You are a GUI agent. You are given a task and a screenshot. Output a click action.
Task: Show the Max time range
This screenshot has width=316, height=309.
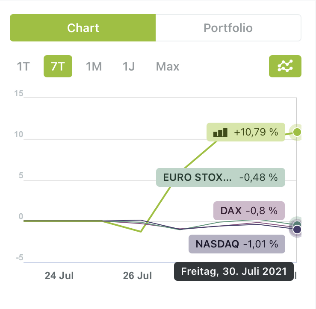168,67
